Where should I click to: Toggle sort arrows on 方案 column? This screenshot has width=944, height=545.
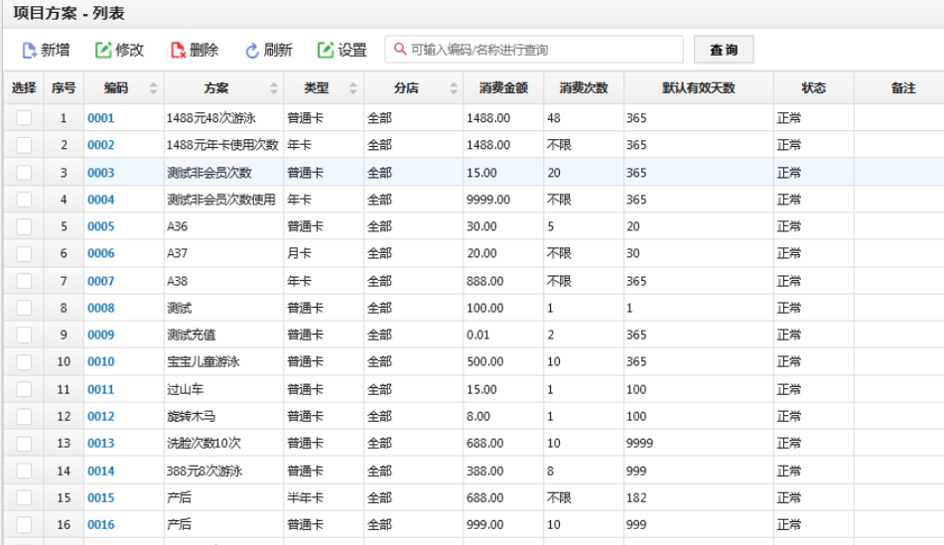[x=274, y=88]
